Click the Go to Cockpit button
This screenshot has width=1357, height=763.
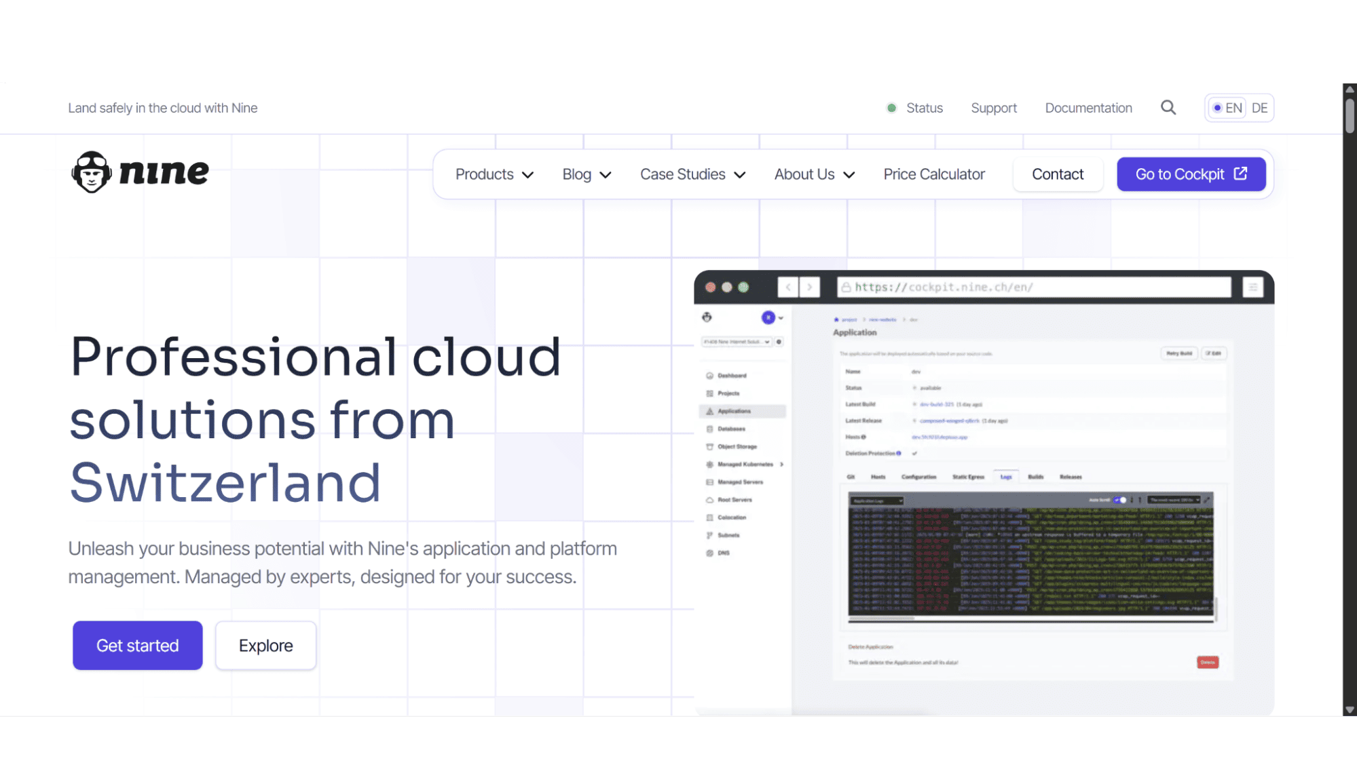pos(1191,174)
